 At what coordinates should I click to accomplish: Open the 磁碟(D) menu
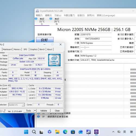81,16
